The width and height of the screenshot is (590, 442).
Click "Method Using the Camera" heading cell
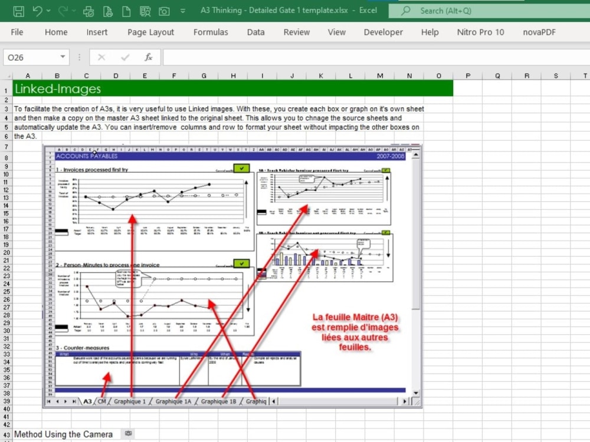coord(63,434)
